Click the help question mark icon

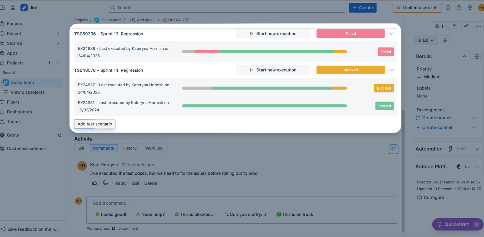click(459, 8)
